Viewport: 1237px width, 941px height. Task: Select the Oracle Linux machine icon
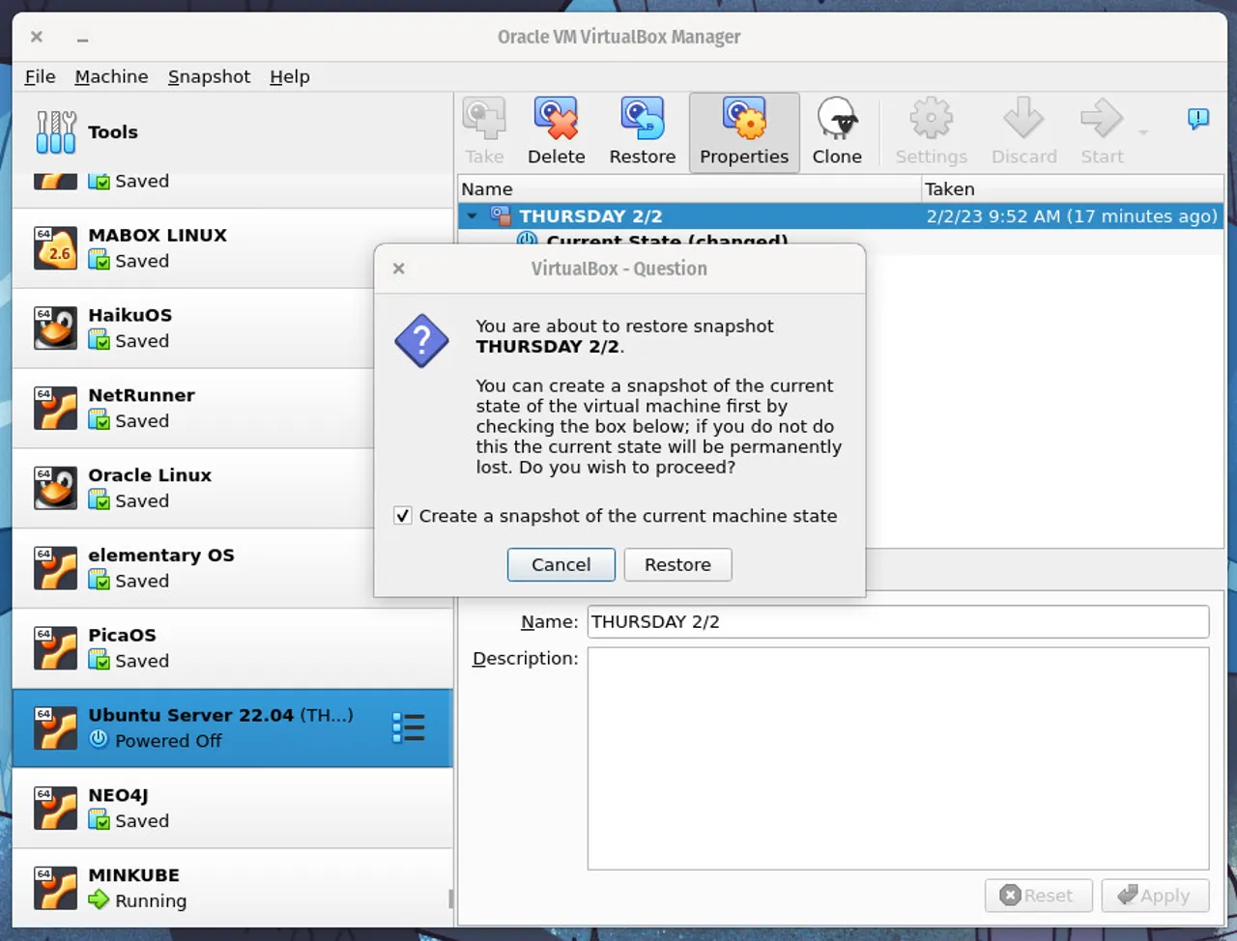55,489
